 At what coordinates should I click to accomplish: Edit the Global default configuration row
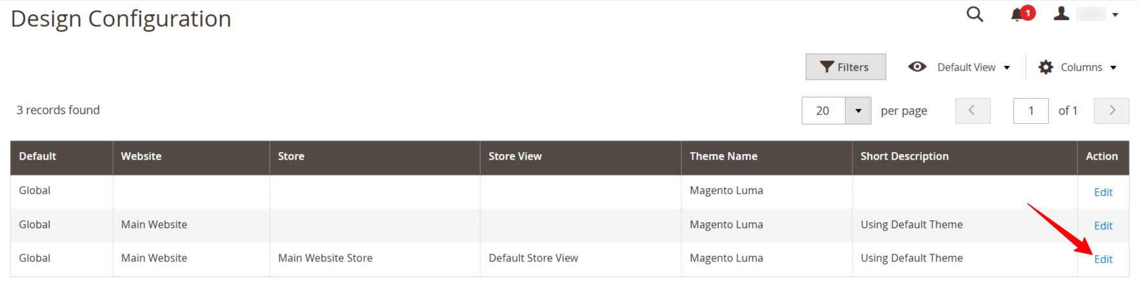point(1103,192)
